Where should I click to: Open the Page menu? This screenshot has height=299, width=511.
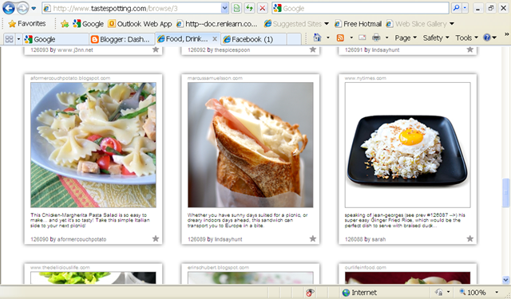pyautogui.click(x=406, y=37)
